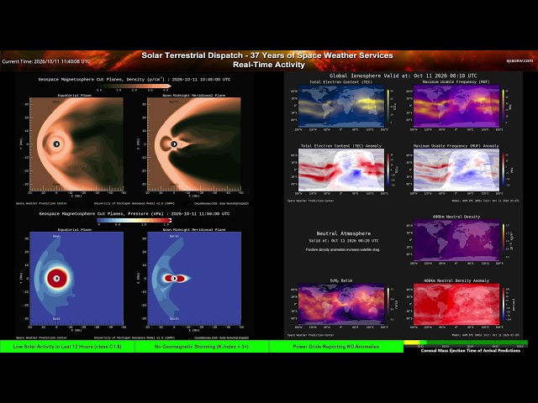Open the O/N2 Ratio map
The height and width of the screenshot is (403, 538).
coord(341,304)
